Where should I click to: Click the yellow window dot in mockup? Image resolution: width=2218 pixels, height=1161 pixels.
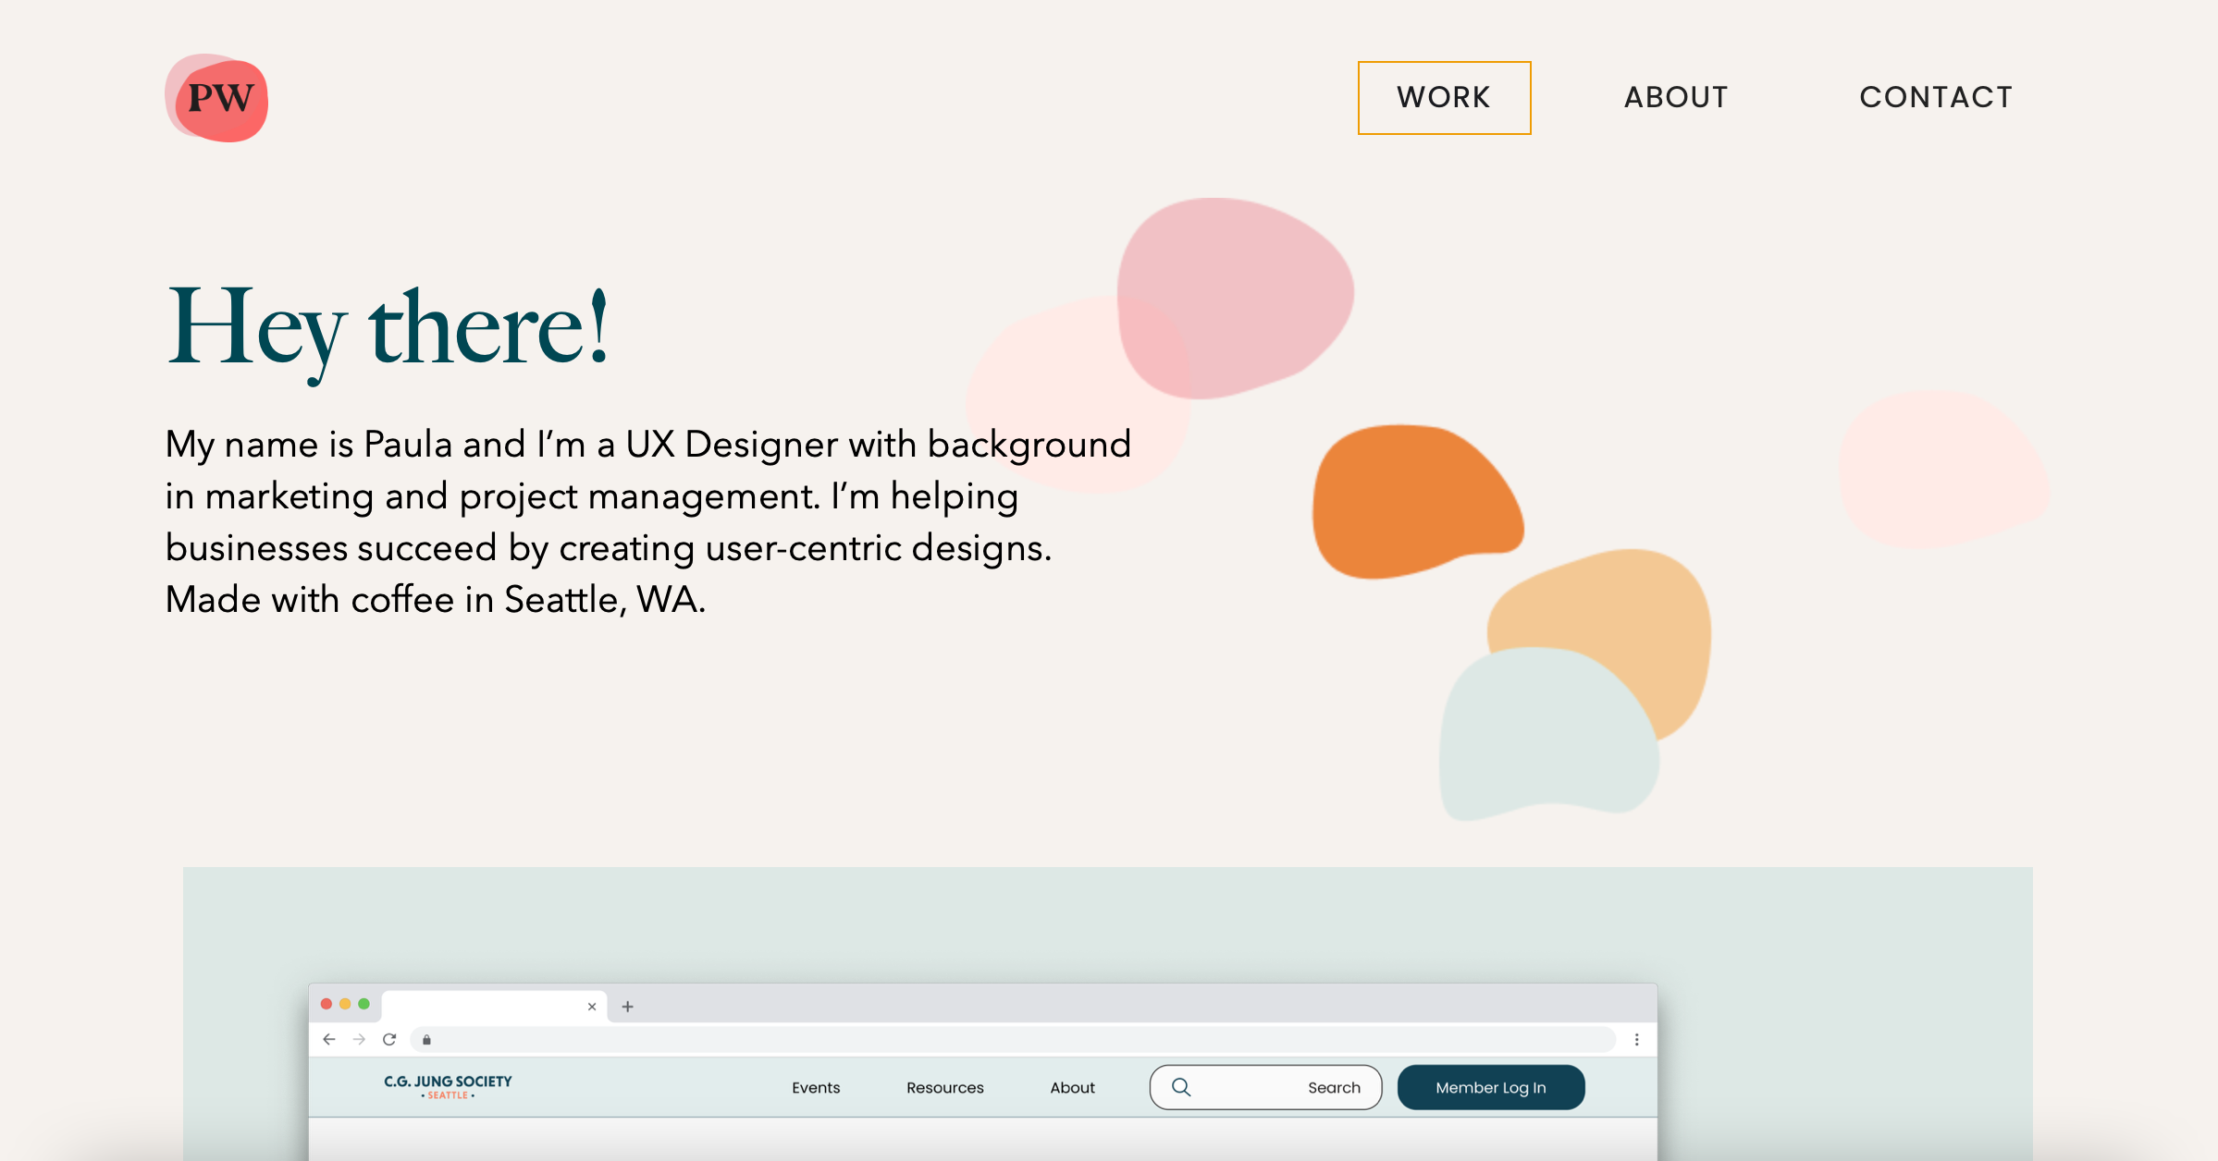click(345, 1004)
